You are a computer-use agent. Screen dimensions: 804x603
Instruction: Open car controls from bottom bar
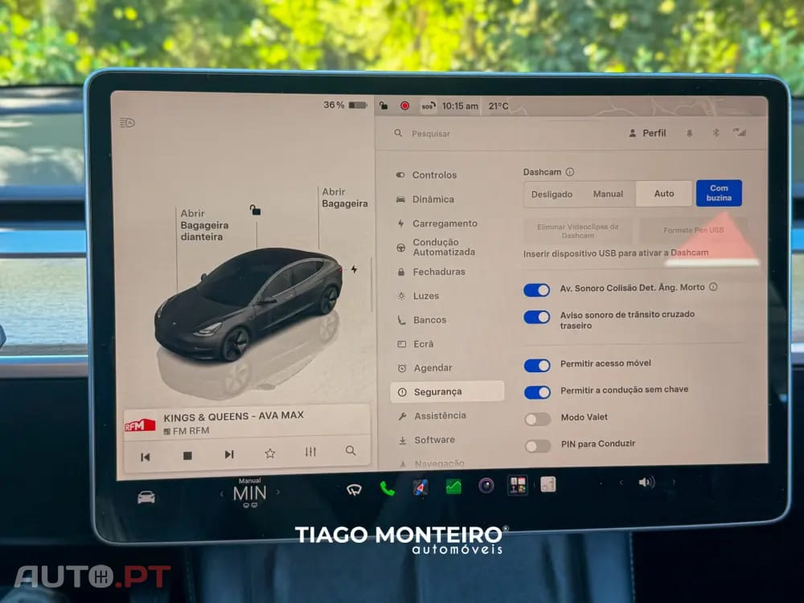pos(146,497)
